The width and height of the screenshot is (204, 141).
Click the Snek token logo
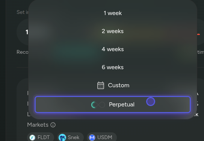tap(62, 138)
